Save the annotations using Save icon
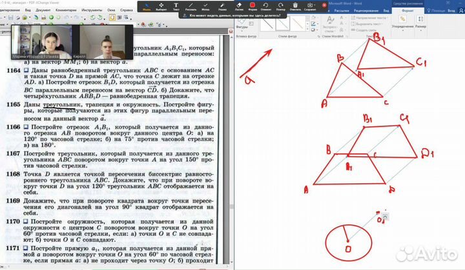The image size is (465, 270). 309,6
